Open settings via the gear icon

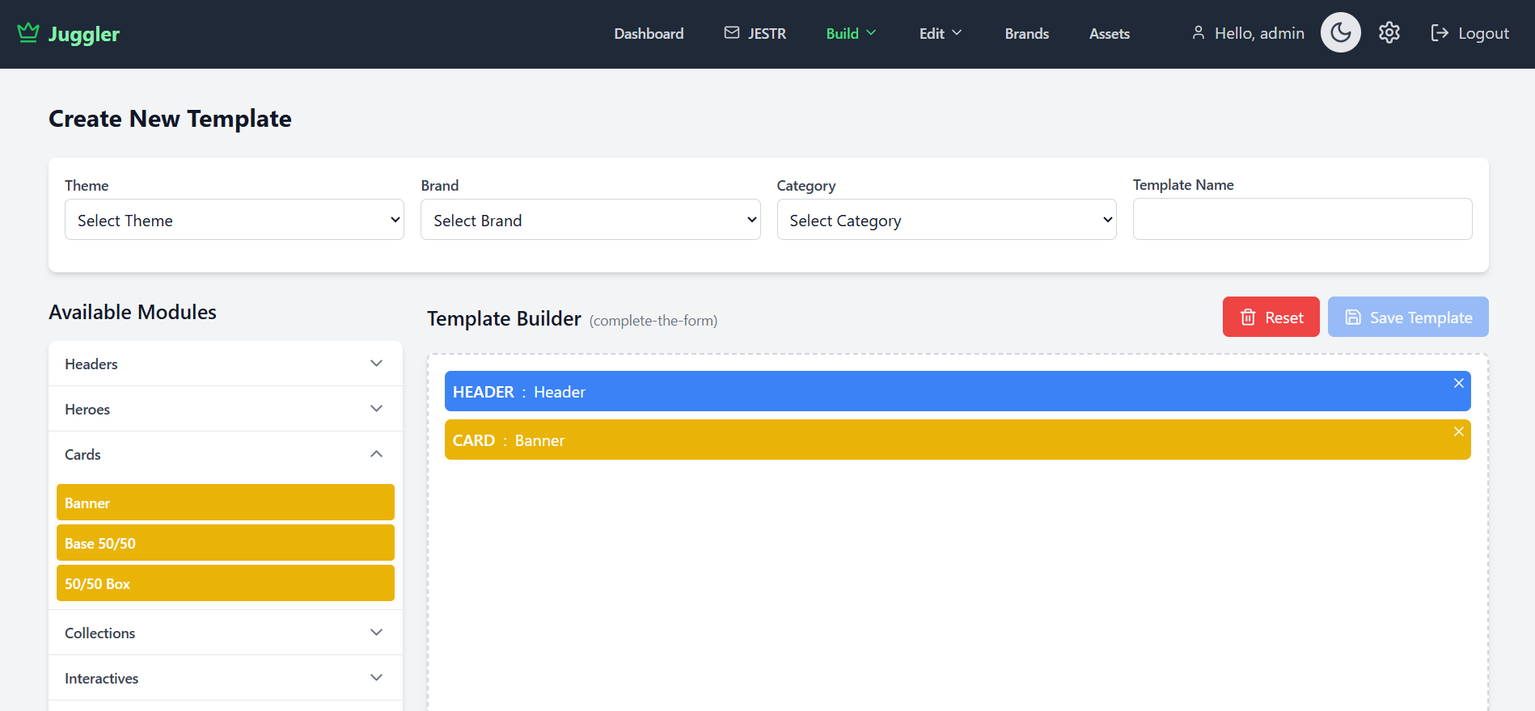pos(1389,33)
